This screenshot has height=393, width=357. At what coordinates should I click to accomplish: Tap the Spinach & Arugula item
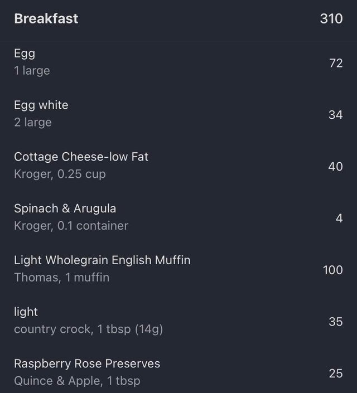coord(178,217)
